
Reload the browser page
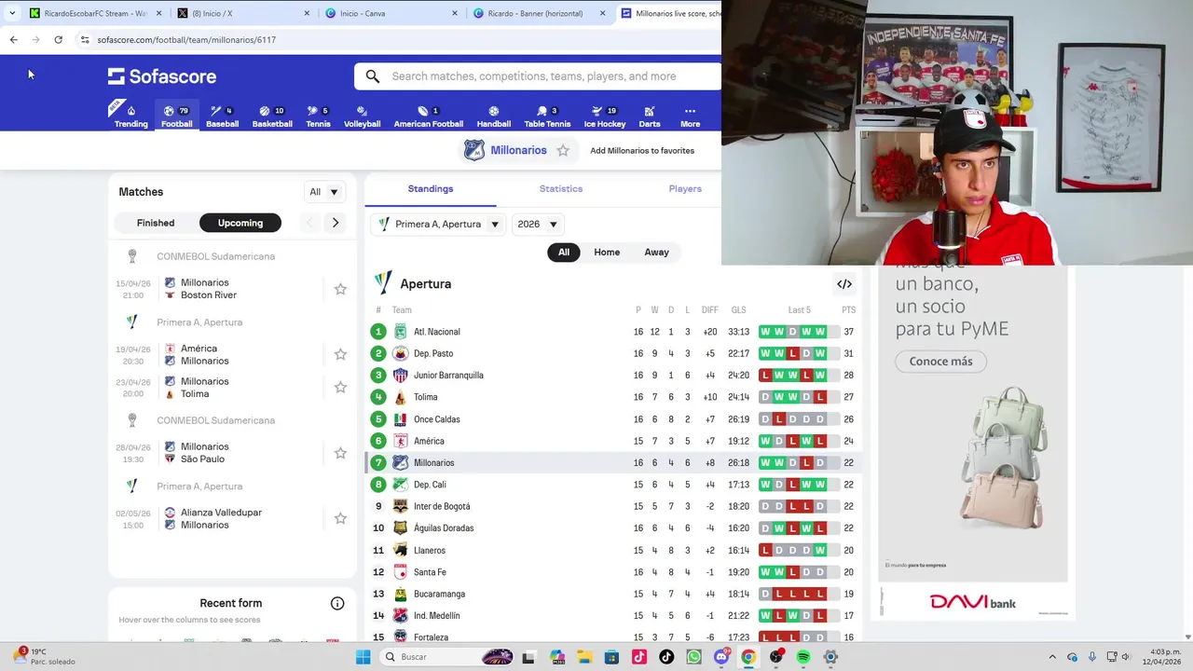pyautogui.click(x=58, y=40)
